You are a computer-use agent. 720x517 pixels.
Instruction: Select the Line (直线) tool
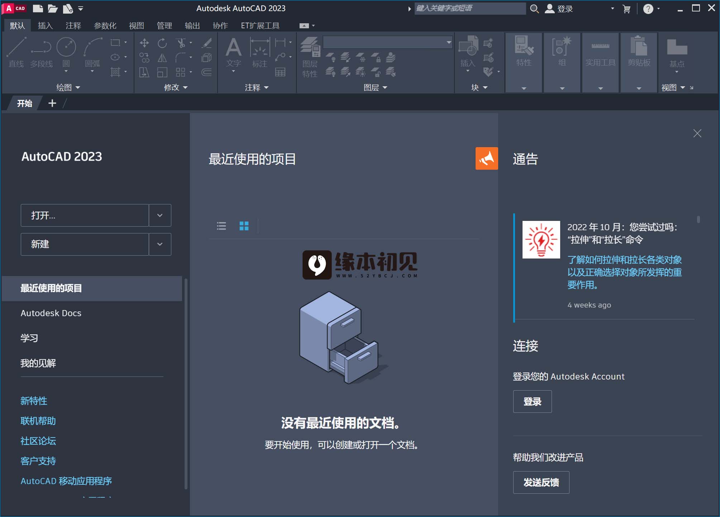(16, 52)
